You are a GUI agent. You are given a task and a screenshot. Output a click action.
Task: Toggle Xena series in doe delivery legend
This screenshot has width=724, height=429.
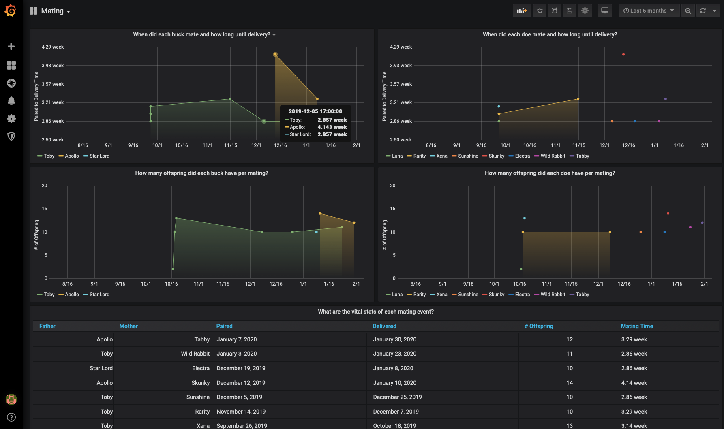[x=442, y=156]
